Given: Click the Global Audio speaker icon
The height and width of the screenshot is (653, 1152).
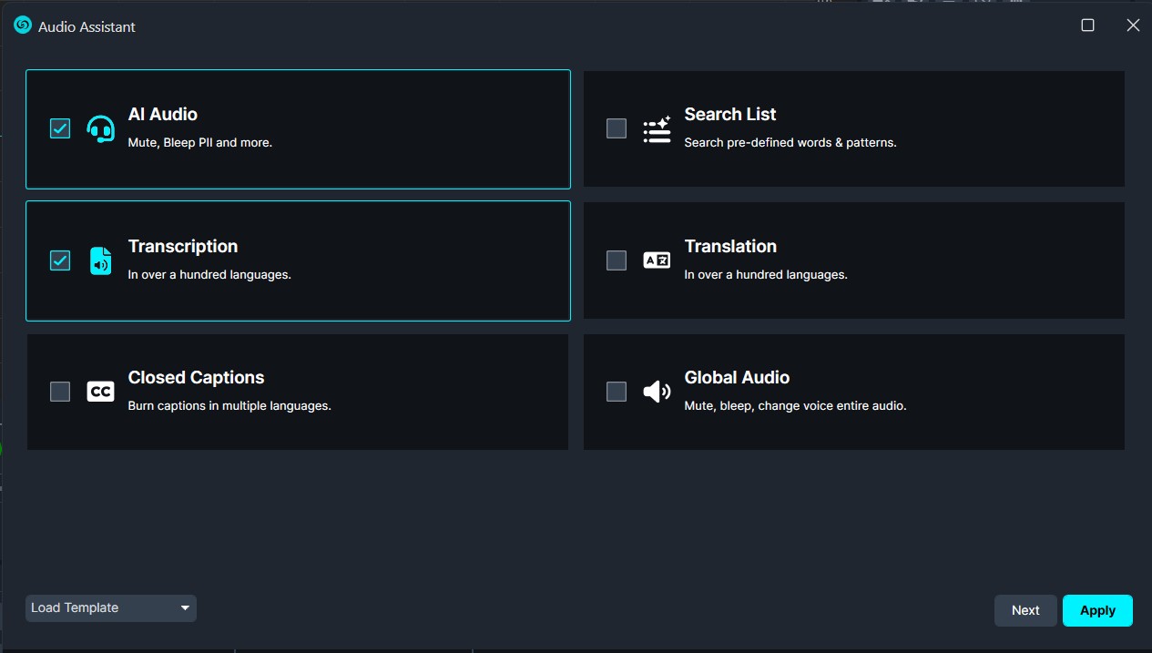Looking at the screenshot, I should 657,392.
